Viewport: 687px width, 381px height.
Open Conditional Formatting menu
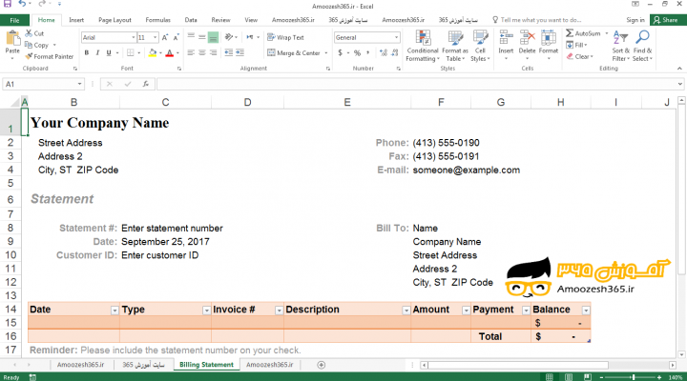click(x=423, y=46)
